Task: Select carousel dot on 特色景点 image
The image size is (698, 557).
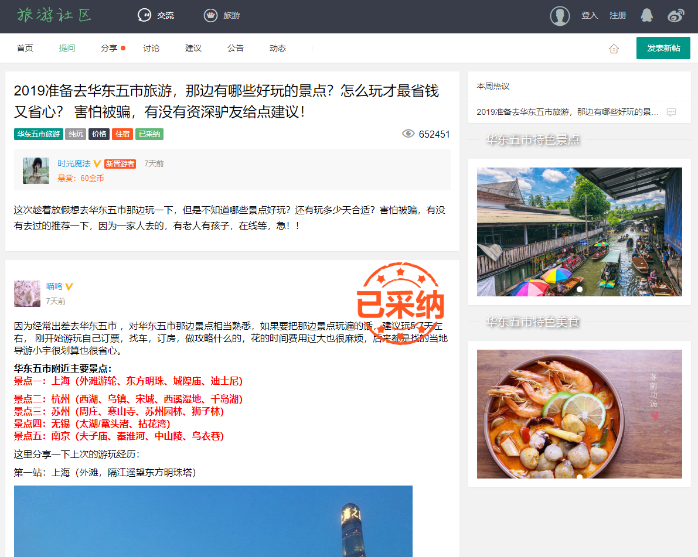Action: click(580, 289)
